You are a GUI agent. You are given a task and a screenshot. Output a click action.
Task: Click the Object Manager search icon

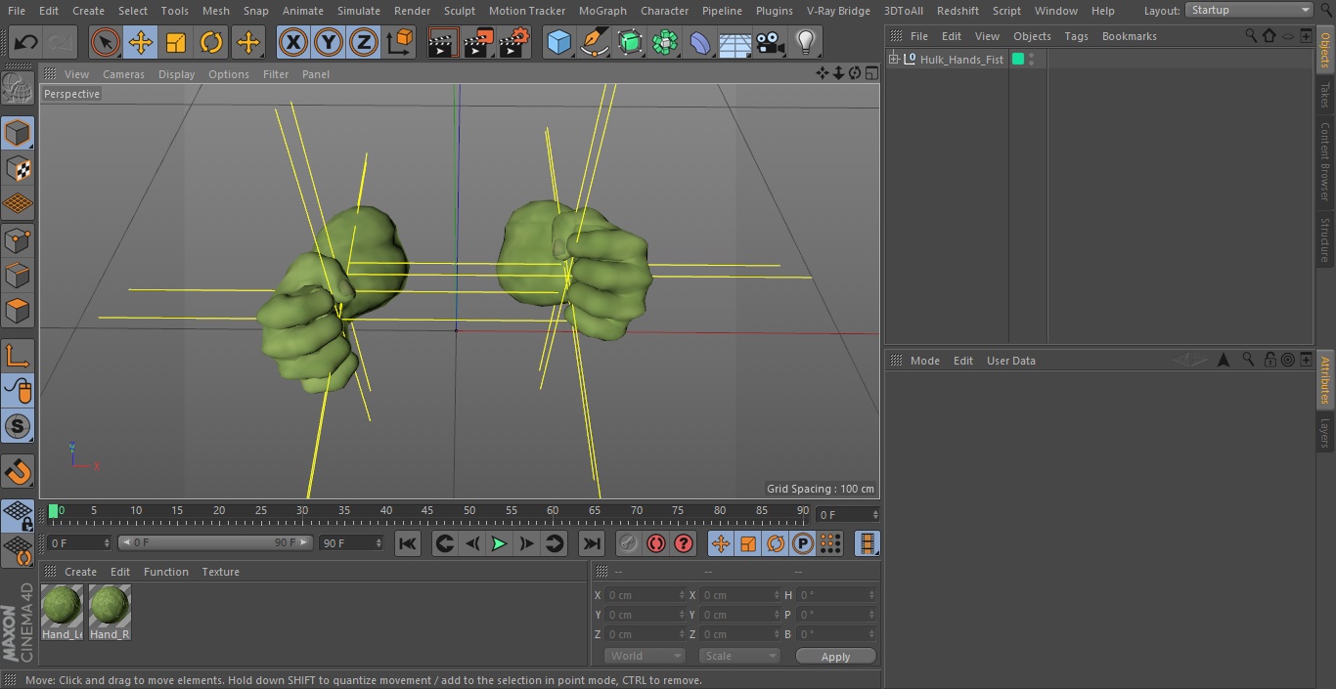1251,35
